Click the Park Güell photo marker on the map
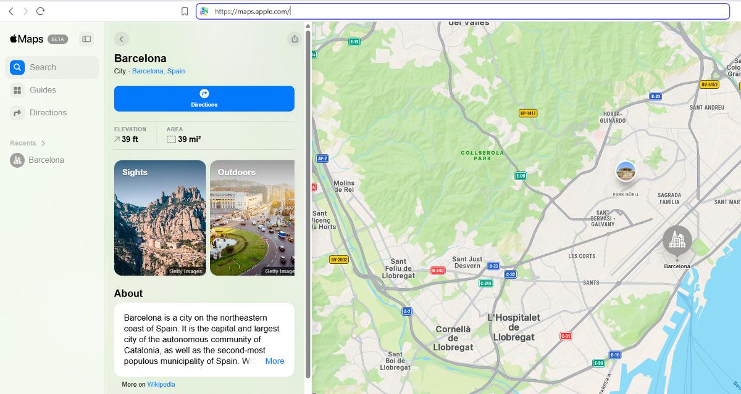This screenshot has height=394, width=741. point(626,171)
